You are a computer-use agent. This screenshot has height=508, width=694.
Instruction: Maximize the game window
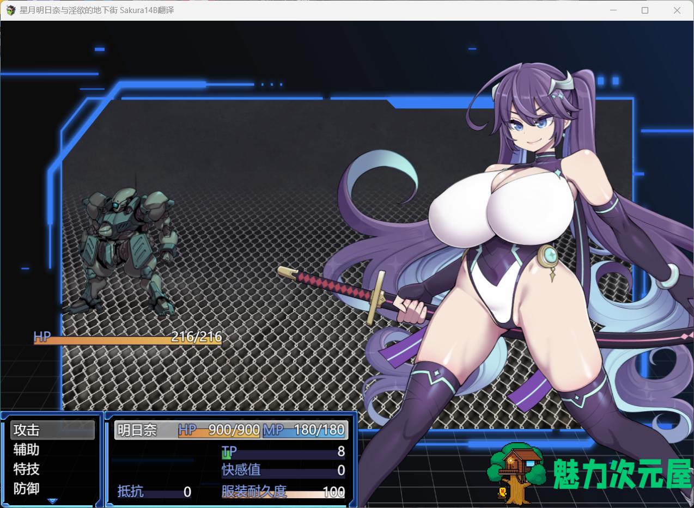pos(645,10)
